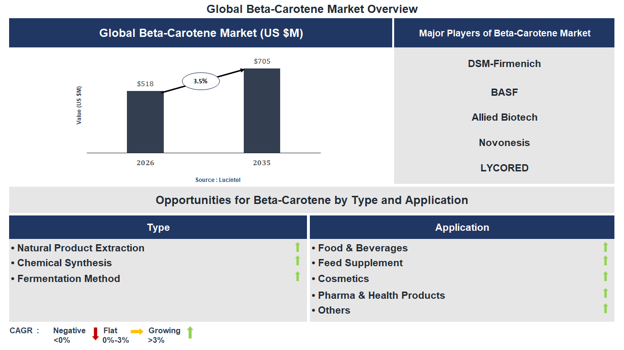This screenshot has width=624, height=350.
Task: Click the growth arrow beside Food & Beverages
Action: [x=605, y=247]
